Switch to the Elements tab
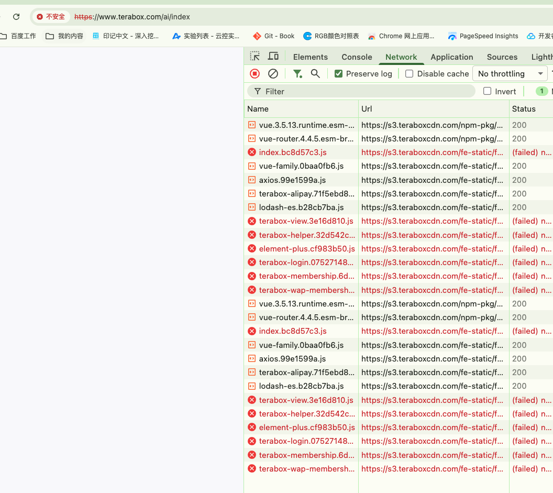Viewport: 553px width, 493px height. coord(311,57)
